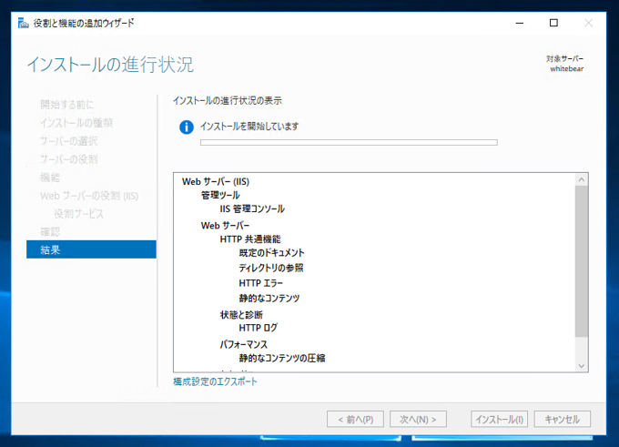Select HTTP エラー in the list
This screenshot has width=619, height=447.
(261, 283)
